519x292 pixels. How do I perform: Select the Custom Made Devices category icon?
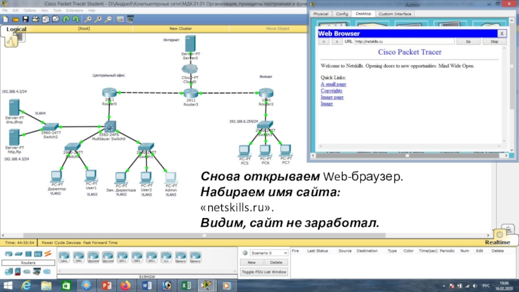tap(37, 272)
